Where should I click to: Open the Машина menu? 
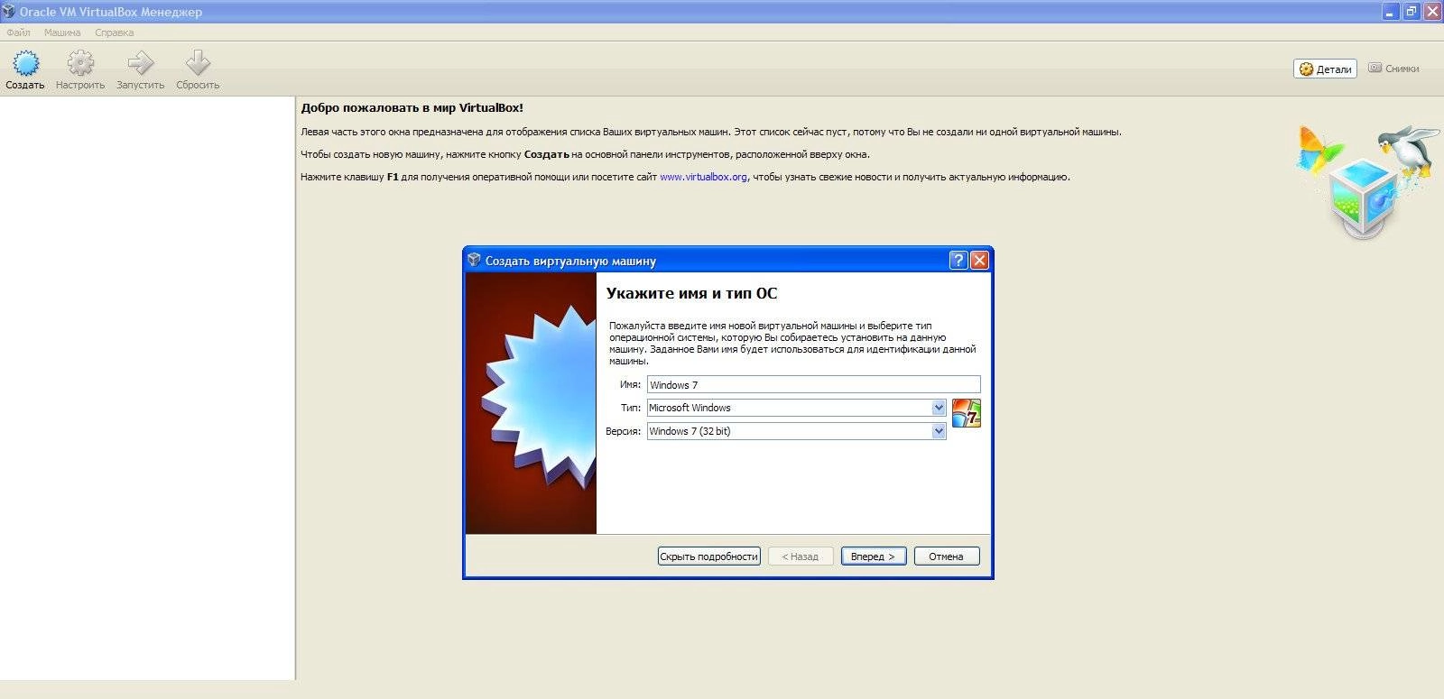[62, 32]
